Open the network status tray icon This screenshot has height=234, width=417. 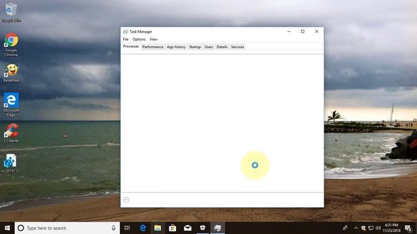[x=371, y=228]
